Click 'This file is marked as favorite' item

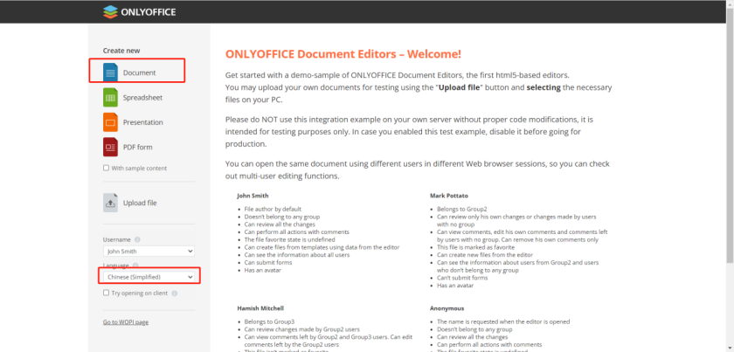point(476,247)
